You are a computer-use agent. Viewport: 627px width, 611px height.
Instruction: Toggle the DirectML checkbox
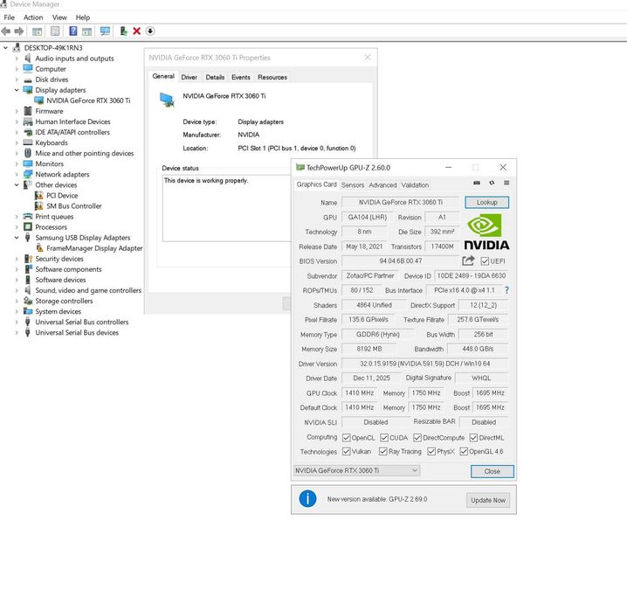473,438
